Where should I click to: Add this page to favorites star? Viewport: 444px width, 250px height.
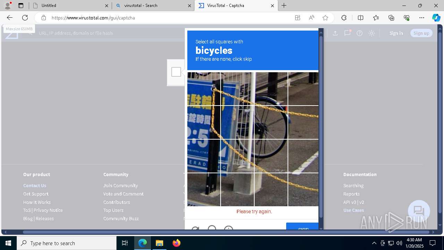point(325,18)
